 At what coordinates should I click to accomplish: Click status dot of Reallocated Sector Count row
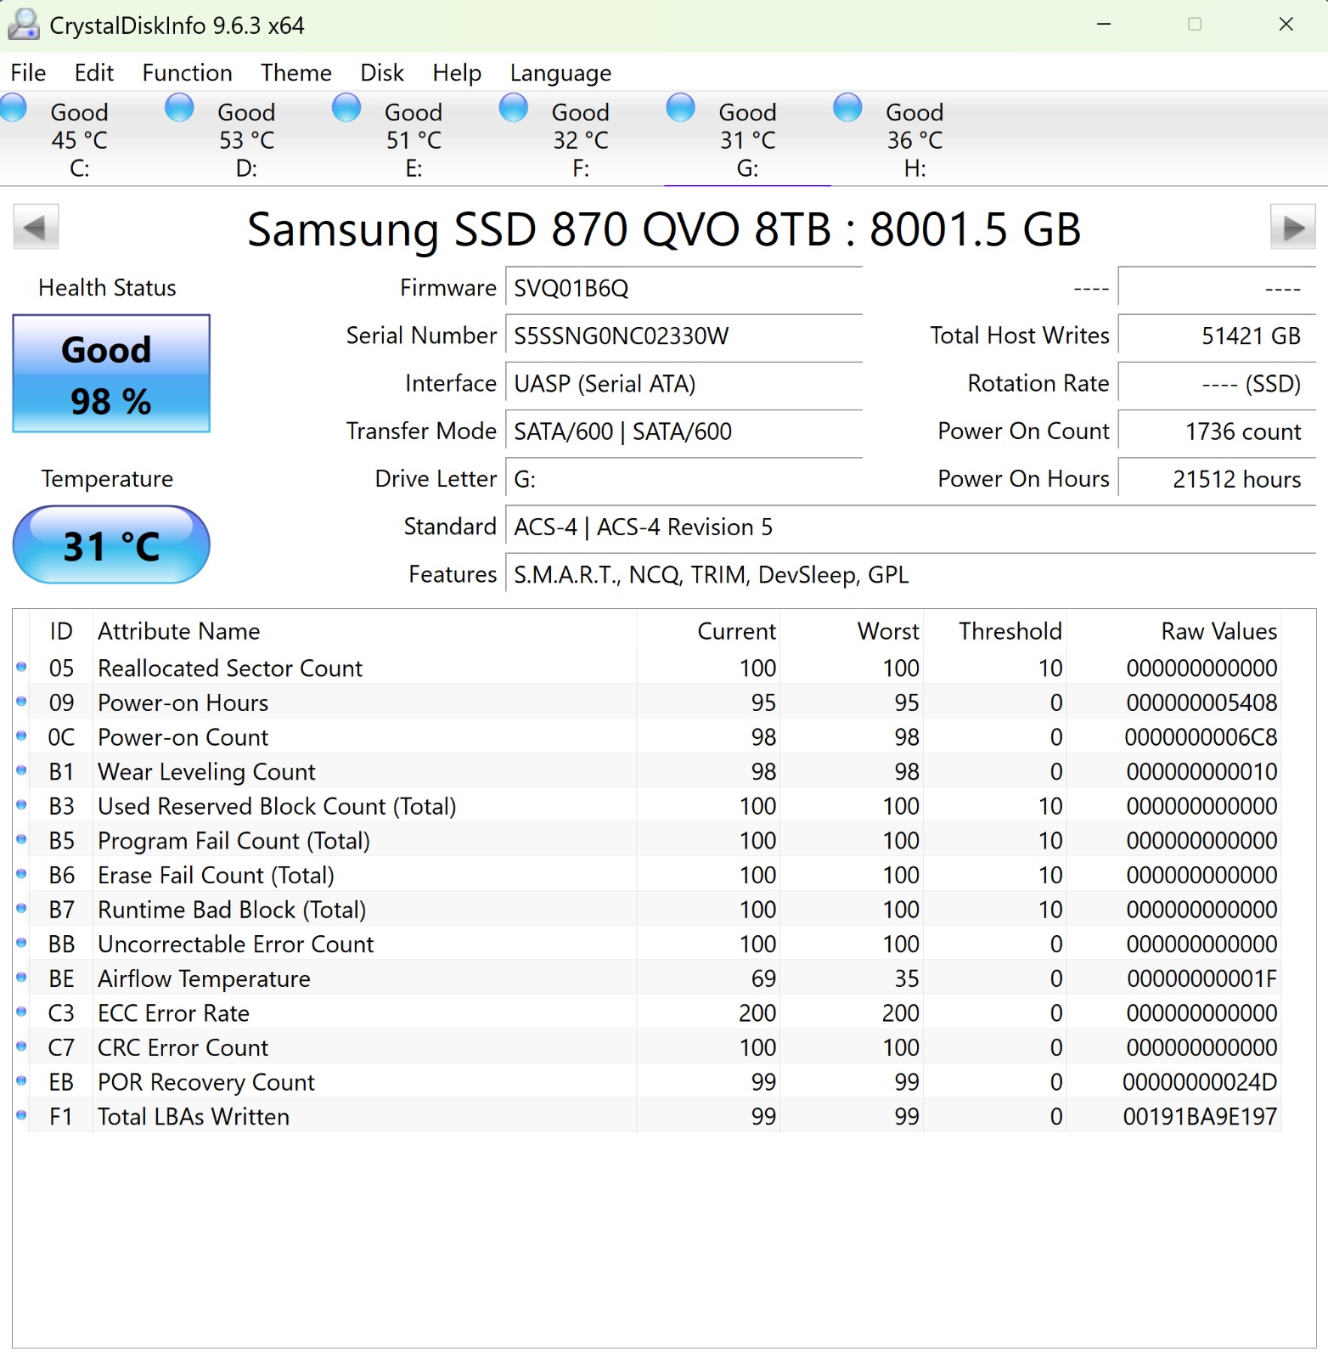22,668
